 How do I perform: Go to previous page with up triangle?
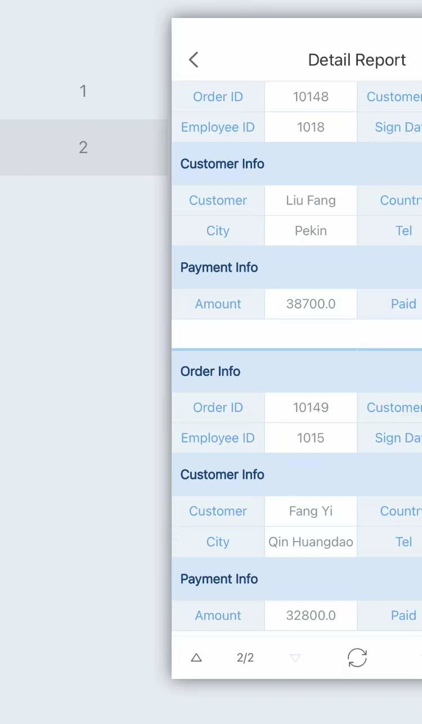[x=196, y=658]
